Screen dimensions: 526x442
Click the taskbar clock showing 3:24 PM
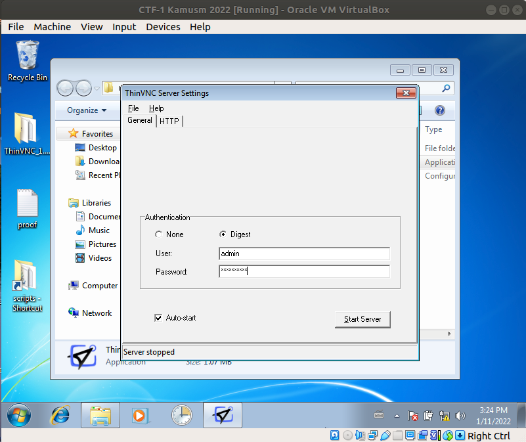493,416
